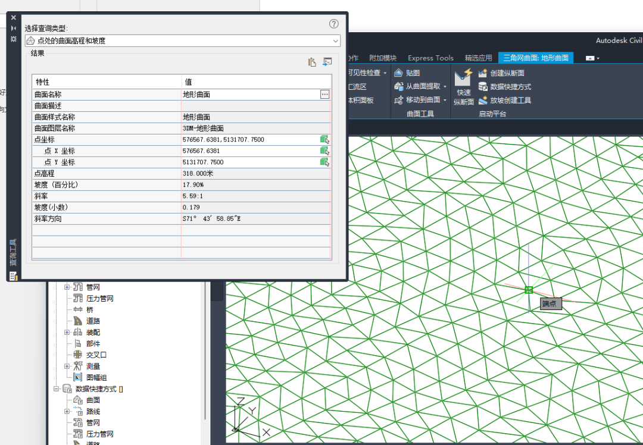The height and width of the screenshot is (445, 643).
Task: Open the Express Tools ribbon tab
Action: click(430, 58)
